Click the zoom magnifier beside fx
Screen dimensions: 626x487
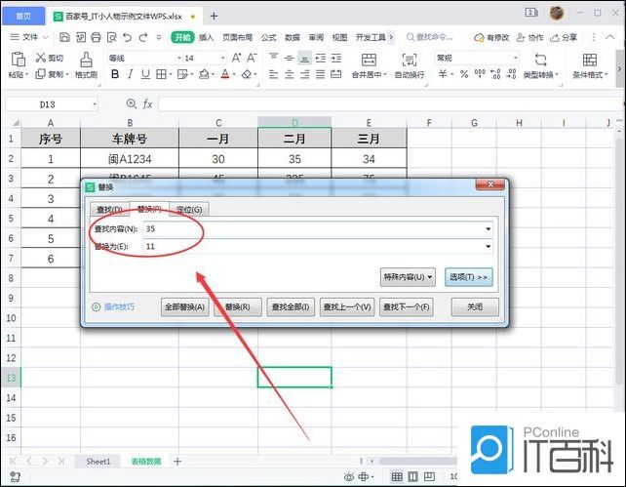click(131, 103)
